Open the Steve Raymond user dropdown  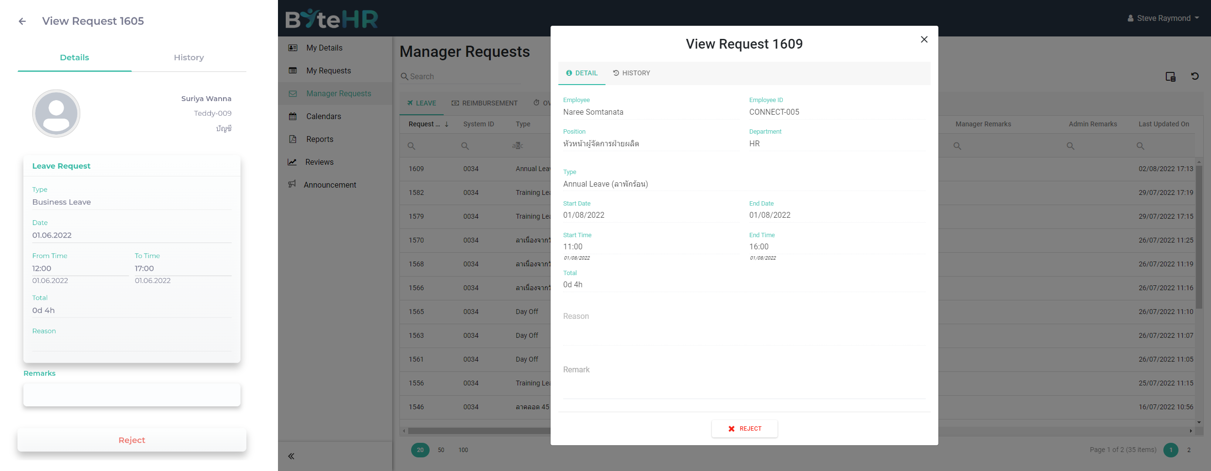click(1163, 18)
